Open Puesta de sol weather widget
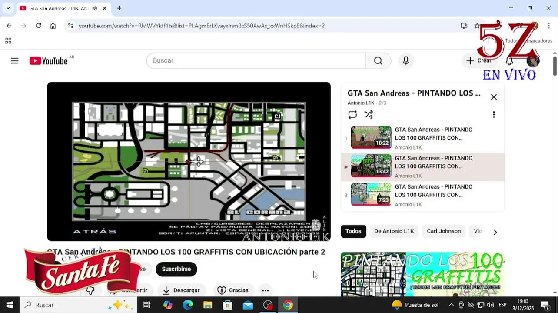Image resolution: width=558 pixels, height=313 pixels. pyautogui.click(x=415, y=305)
